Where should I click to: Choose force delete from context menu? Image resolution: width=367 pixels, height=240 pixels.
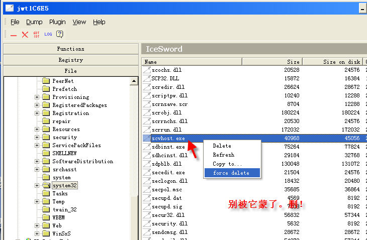pyautogui.click(x=231, y=173)
